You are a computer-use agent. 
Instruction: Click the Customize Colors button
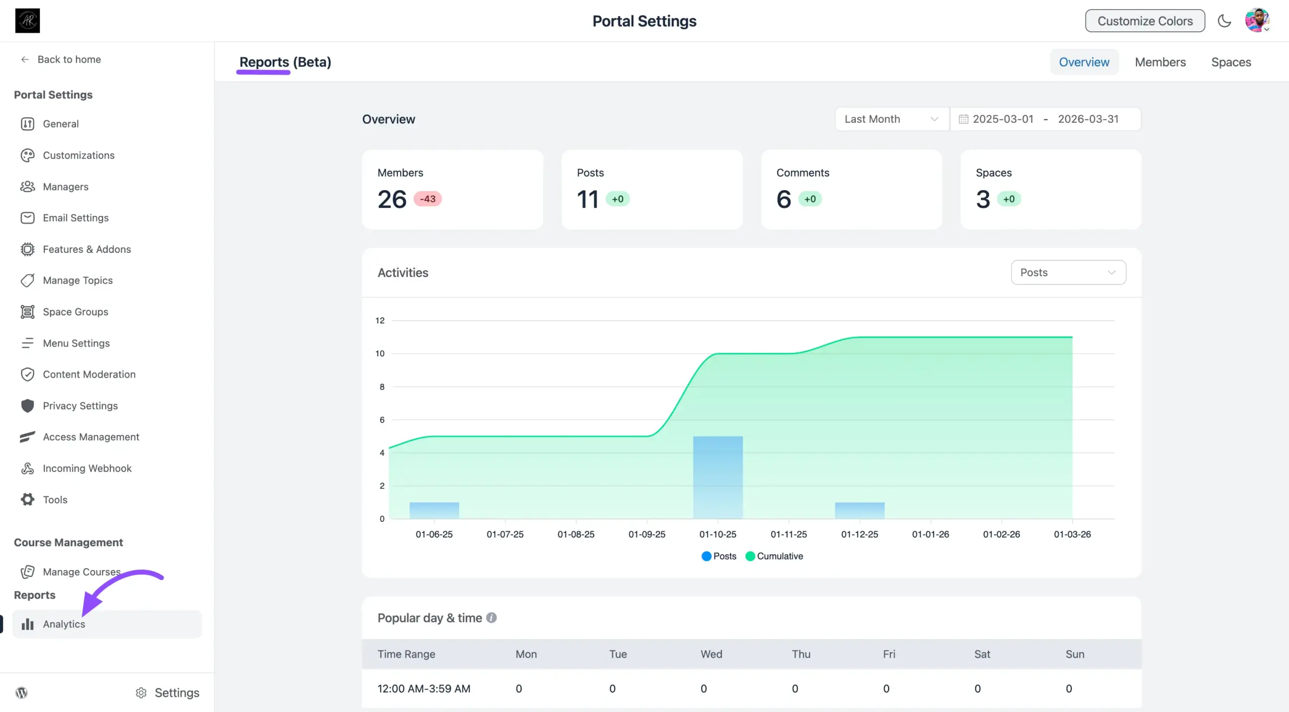(x=1144, y=21)
